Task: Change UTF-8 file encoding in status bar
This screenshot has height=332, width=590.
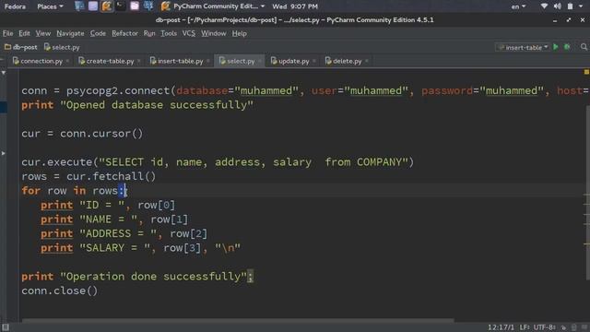Action: point(545,327)
